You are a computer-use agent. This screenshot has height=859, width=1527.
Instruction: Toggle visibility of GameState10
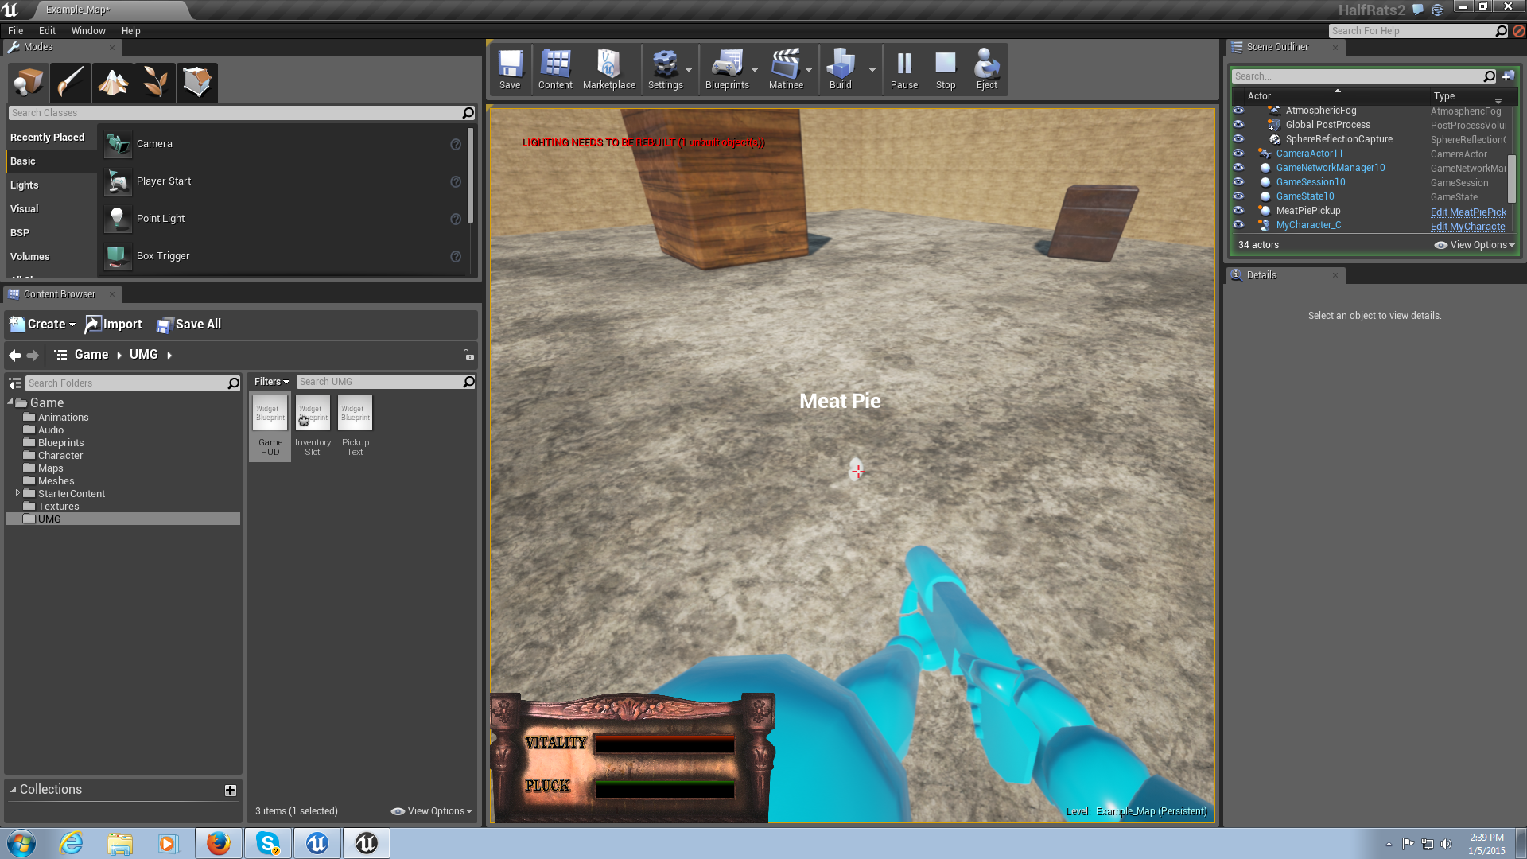click(1238, 196)
